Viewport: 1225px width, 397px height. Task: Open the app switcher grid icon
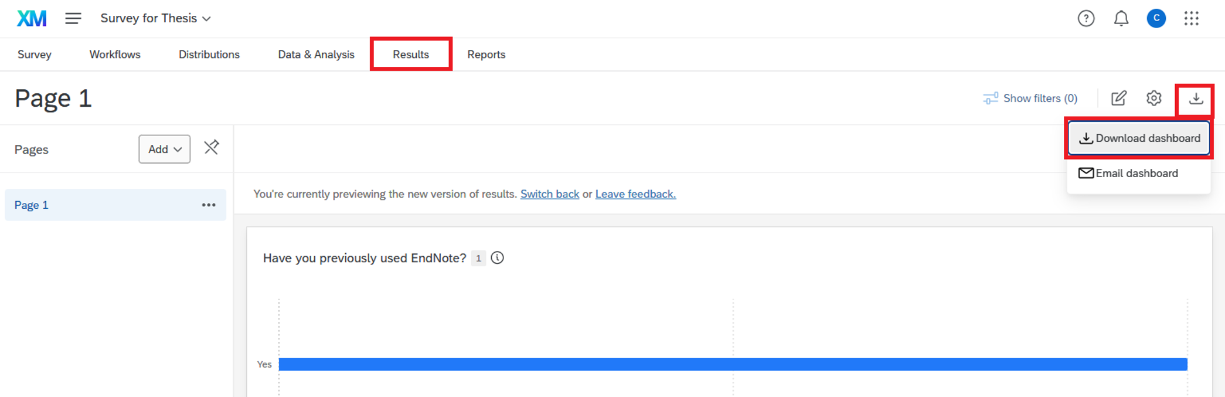click(1191, 19)
